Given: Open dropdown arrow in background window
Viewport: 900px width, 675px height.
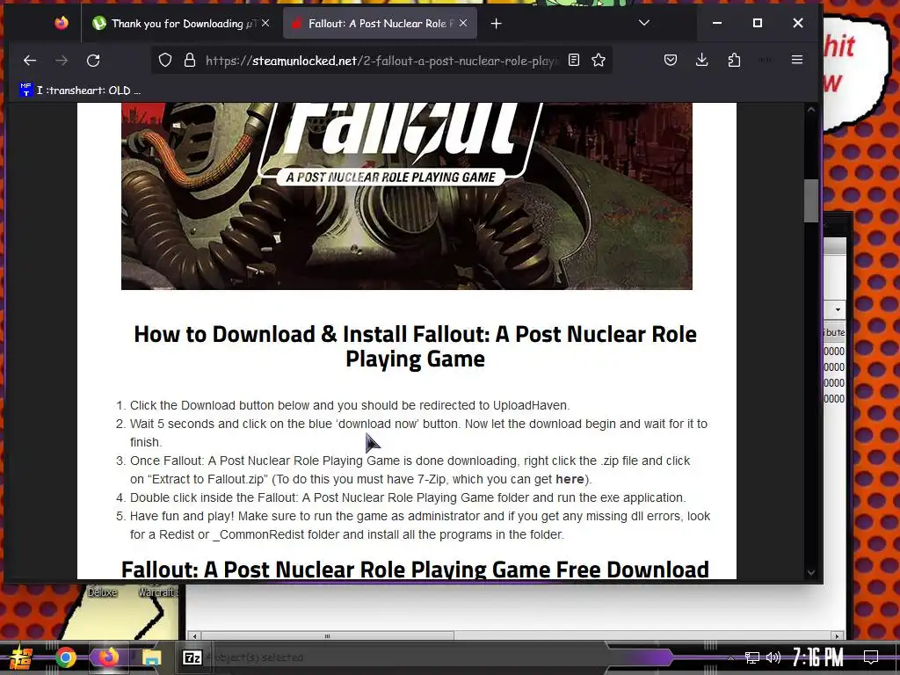Looking at the screenshot, I should [838, 309].
